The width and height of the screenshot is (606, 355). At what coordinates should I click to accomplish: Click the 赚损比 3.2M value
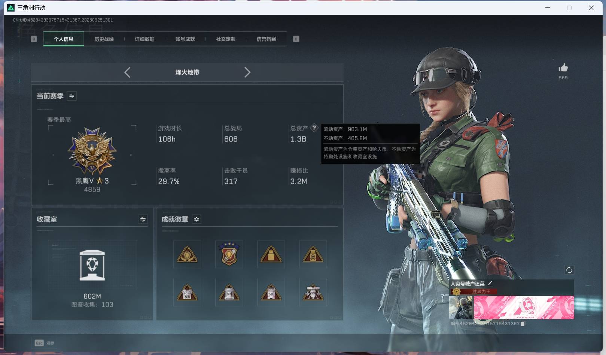click(x=299, y=181)
